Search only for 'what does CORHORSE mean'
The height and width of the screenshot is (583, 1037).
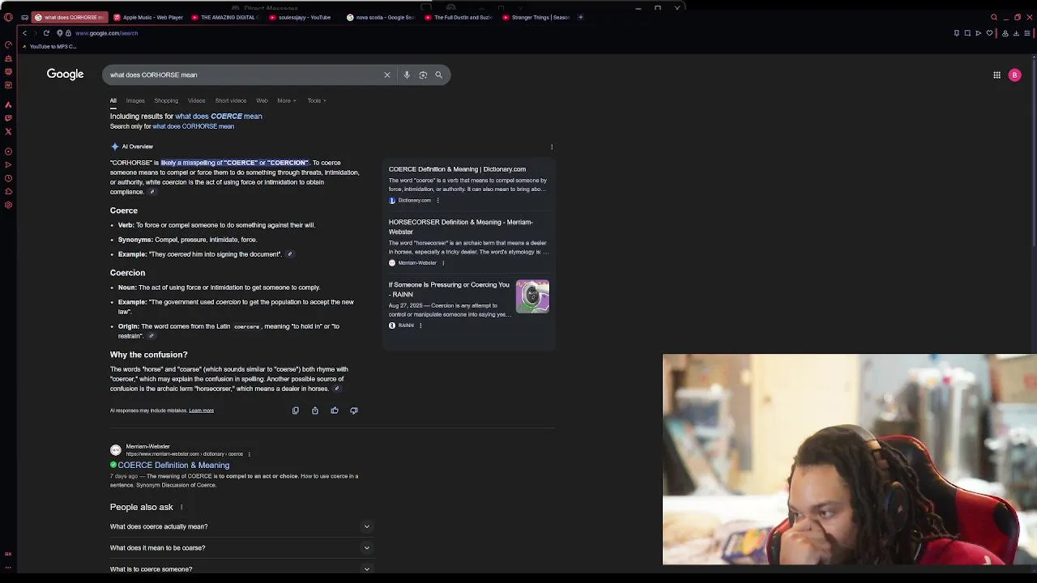point(193,126)
